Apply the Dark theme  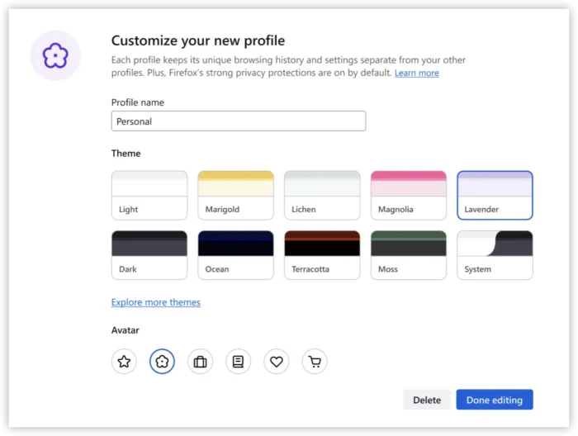click(149, 254)
